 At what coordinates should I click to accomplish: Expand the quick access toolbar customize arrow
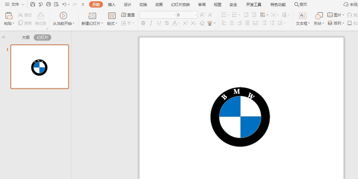click(83, 4)
